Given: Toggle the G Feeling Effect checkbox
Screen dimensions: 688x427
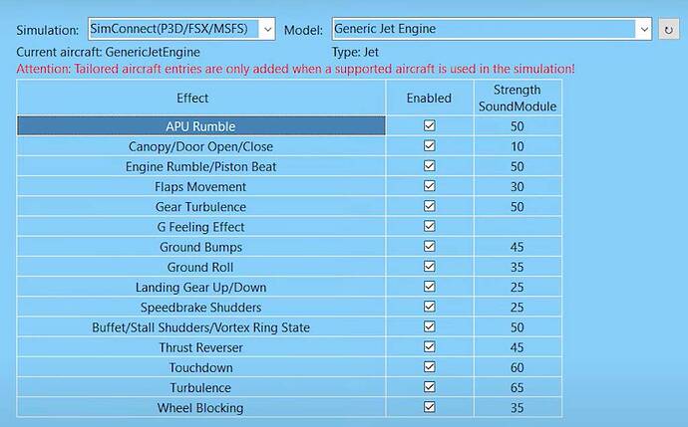Looking at the screenshot, I should (429, 227).
